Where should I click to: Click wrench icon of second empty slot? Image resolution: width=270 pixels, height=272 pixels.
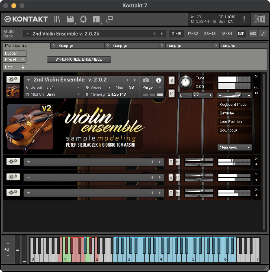[13, 177]
